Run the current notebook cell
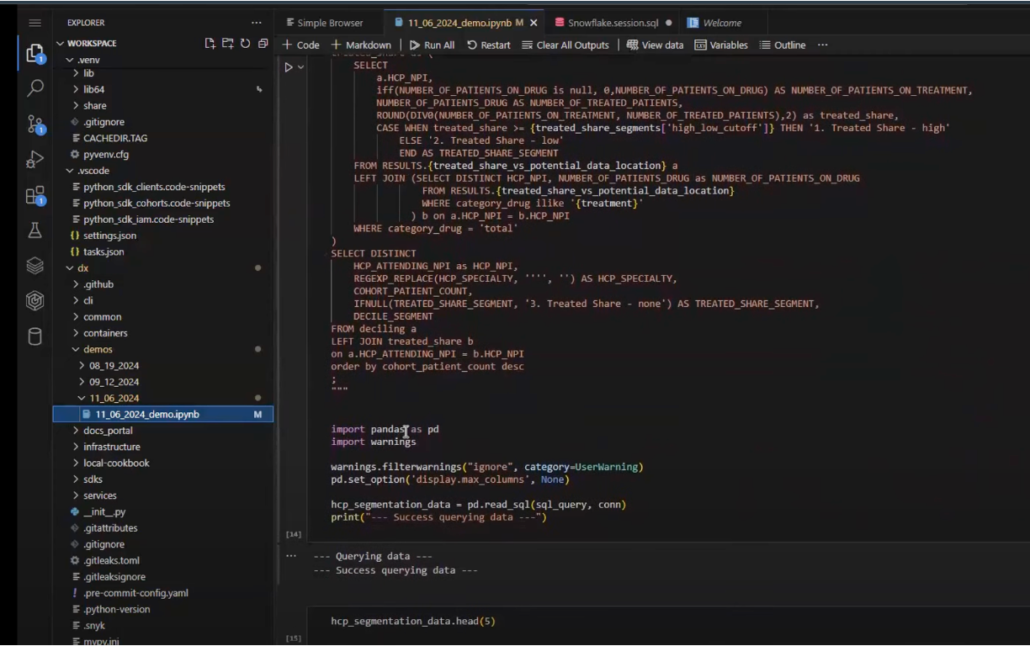This screenshot has height=646, width=1030. tap(289, 67)
